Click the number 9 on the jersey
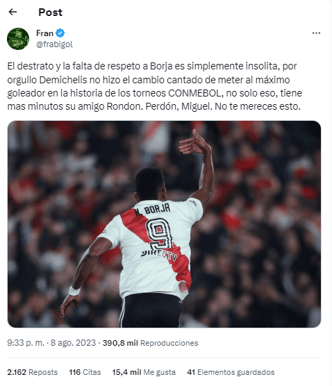332x386 pixels. [159, 234]
